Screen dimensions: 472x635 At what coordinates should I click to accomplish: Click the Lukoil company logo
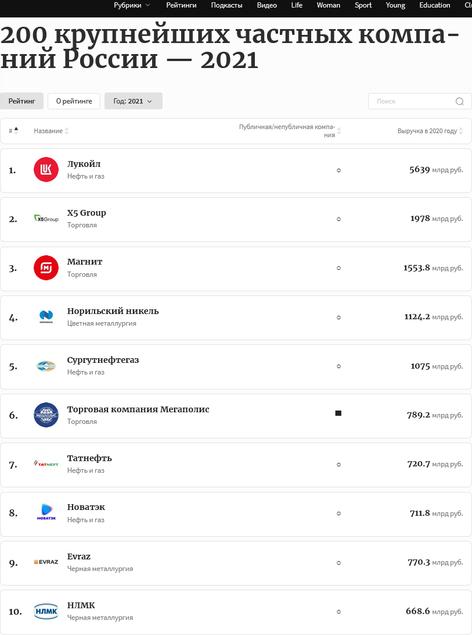pos(46,170)
